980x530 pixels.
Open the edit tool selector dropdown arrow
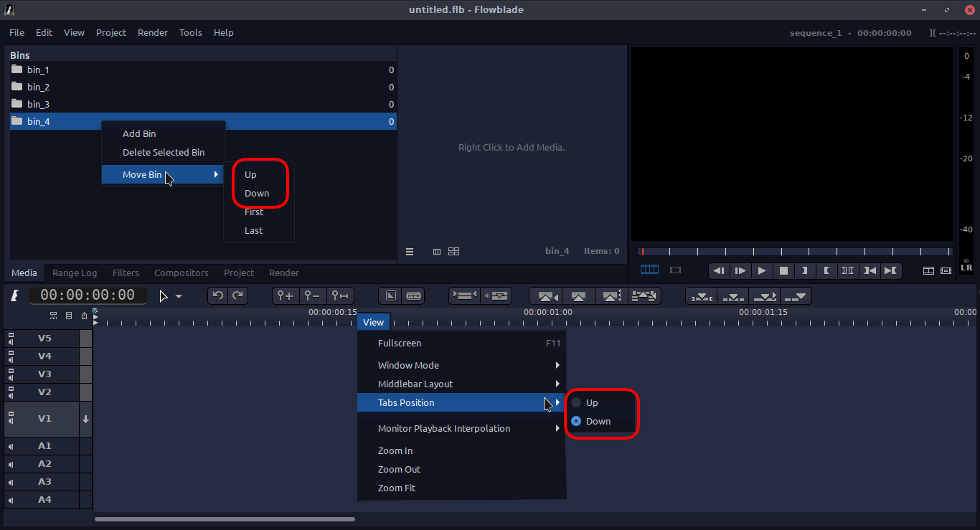pos(179,296)
